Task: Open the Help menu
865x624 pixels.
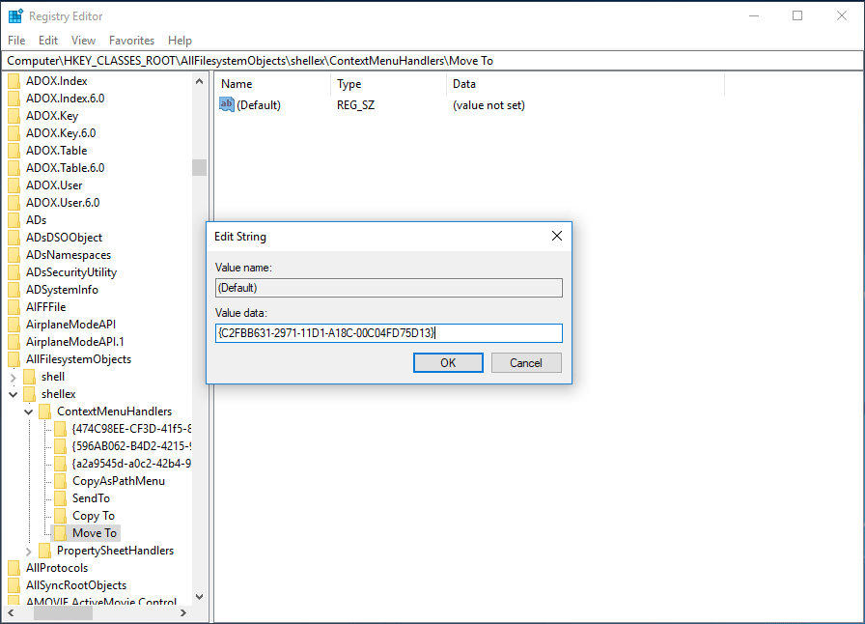Action: coord(180,41)
